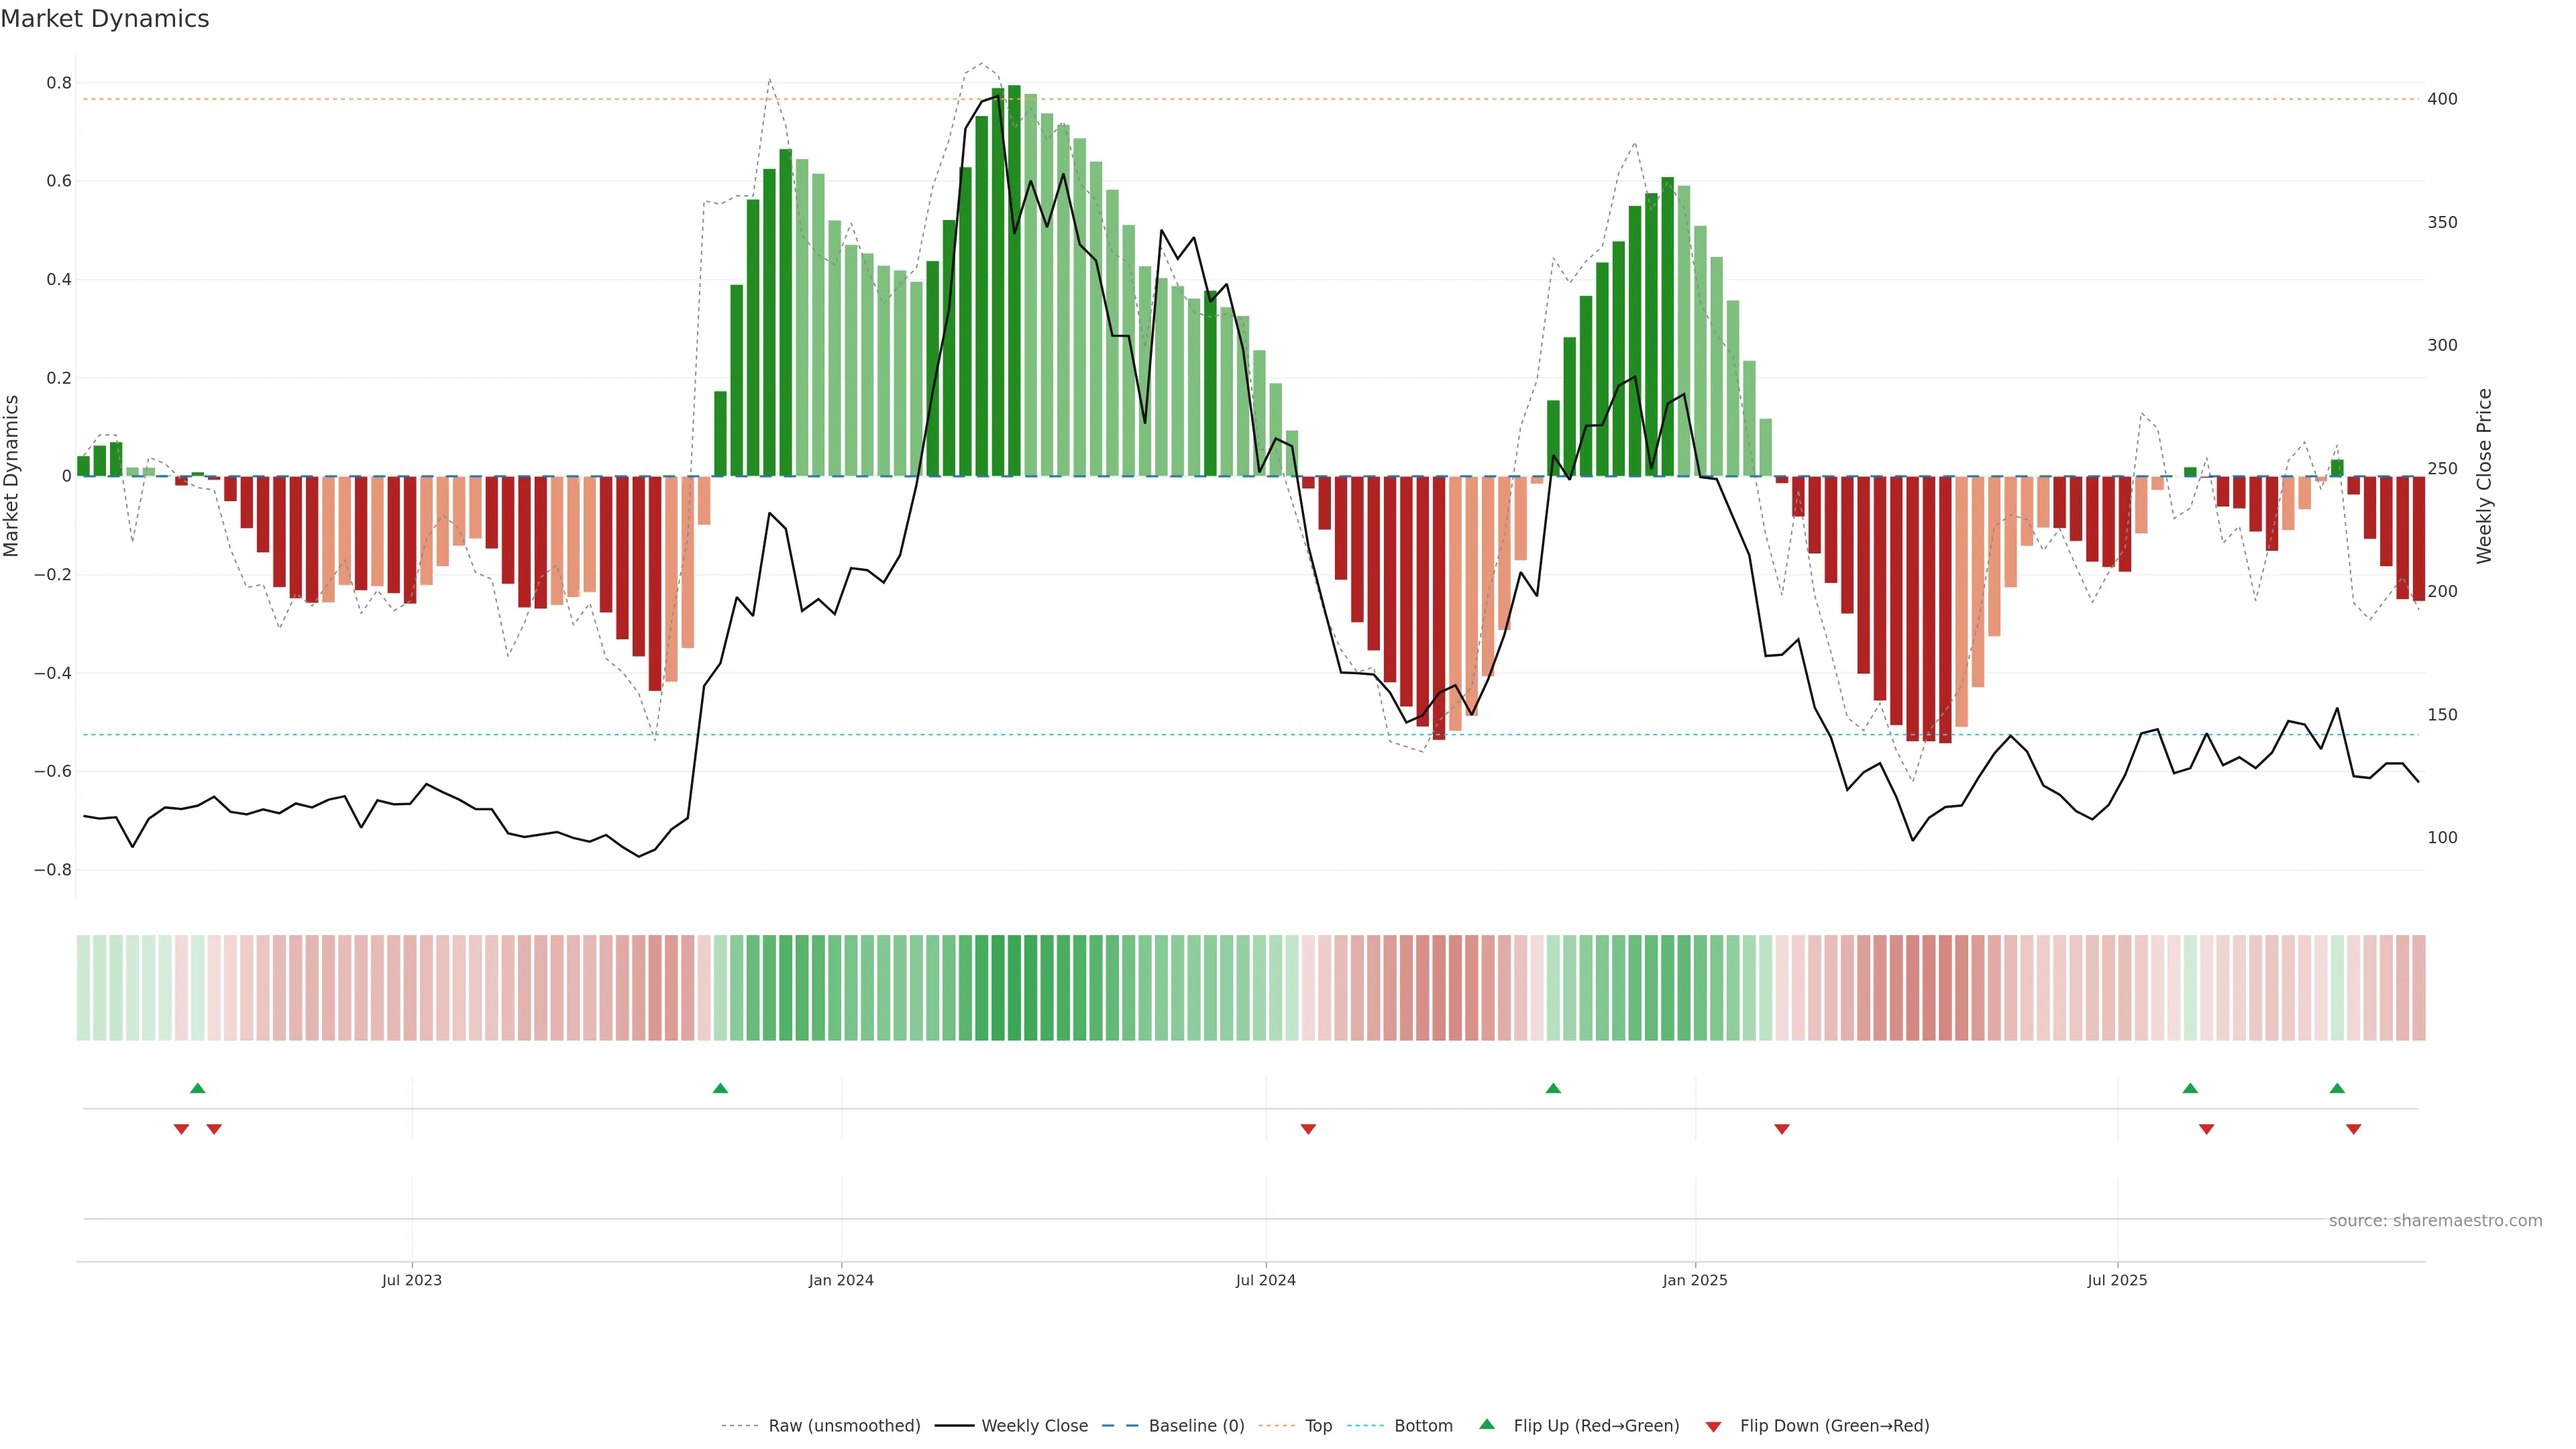Click the Flip Up legend triangle icon
This screenshot has width=2576, height=1449.
pyautogui.click(x=1487, y=1424)
